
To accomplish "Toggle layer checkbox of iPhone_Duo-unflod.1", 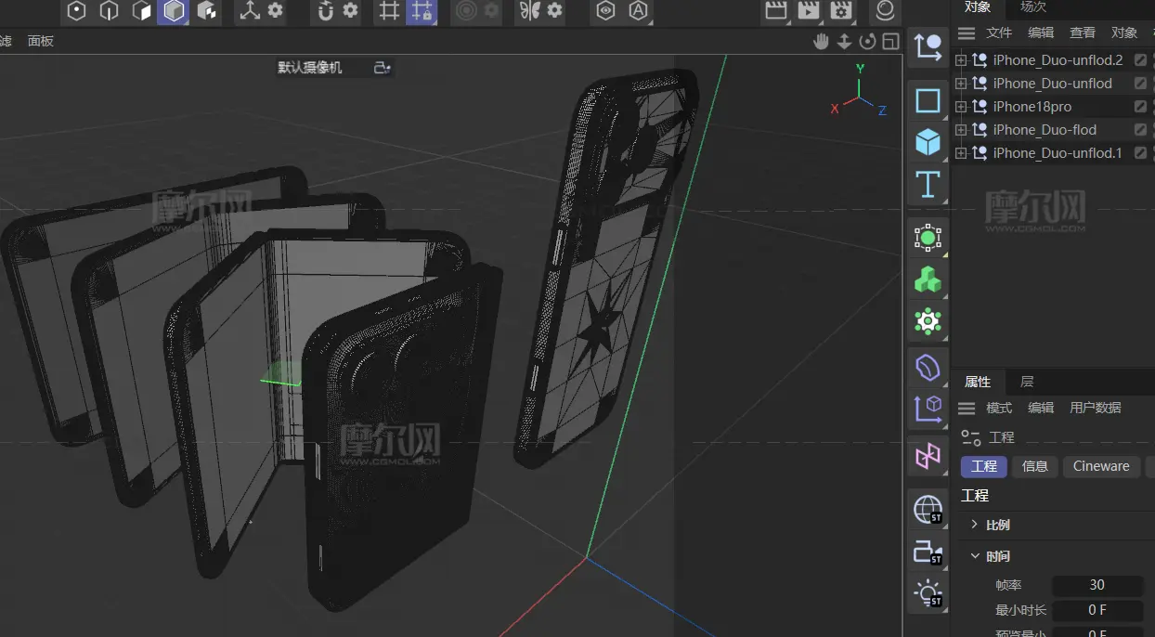I will pyautogui.click(x=1140, y=153).
